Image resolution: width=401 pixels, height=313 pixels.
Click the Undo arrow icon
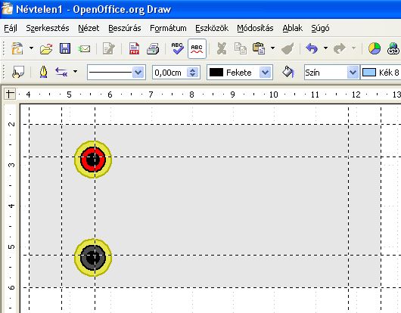click(x=312, y=48)
